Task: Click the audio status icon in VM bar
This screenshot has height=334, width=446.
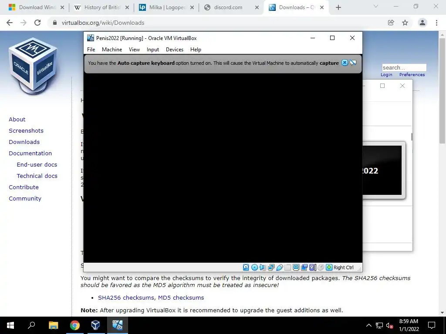Action: [263, 267]
